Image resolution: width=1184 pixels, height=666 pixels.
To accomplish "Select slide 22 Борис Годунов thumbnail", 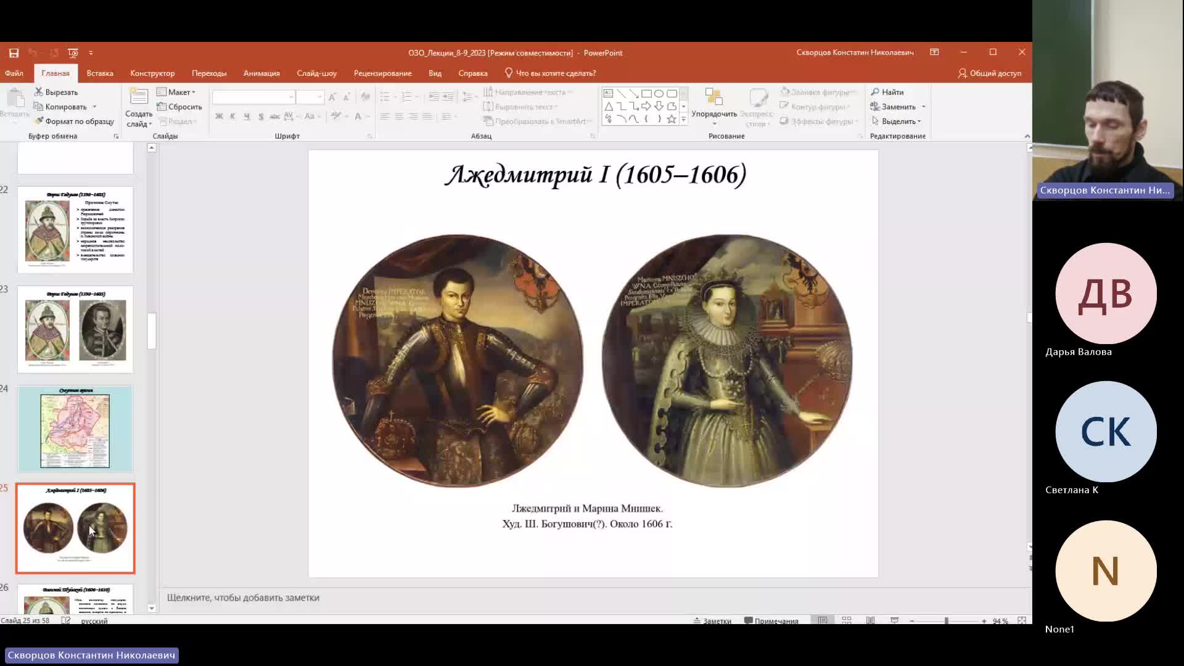I will coord(75,229).
